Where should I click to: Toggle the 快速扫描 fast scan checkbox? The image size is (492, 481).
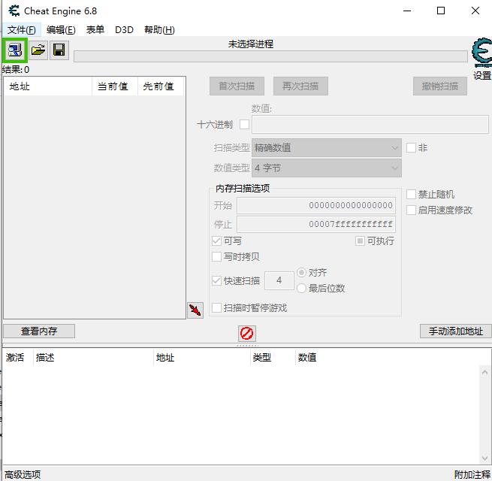[216, 280]
